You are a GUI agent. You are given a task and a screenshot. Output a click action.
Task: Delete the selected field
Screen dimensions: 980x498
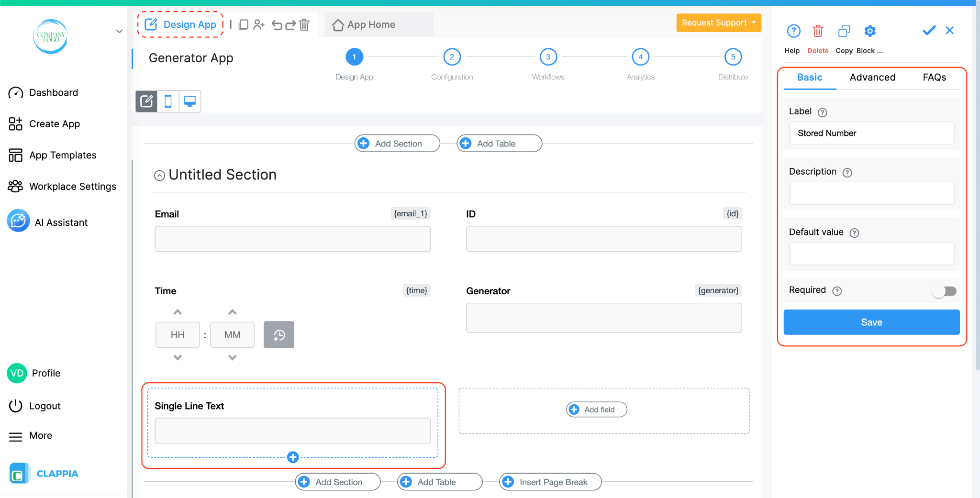click(818, 31)
